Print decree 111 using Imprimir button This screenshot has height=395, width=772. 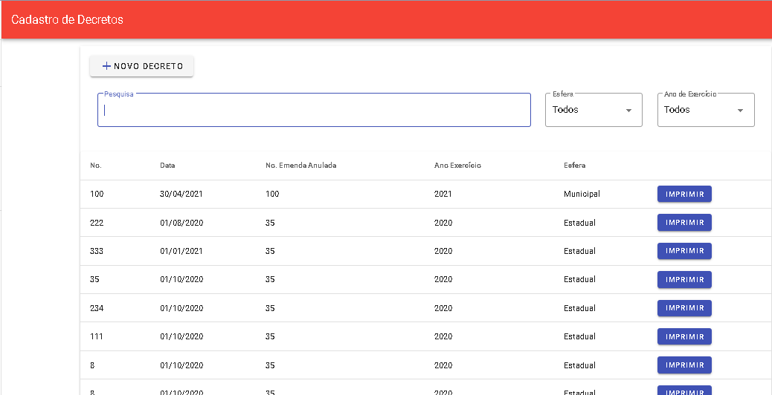pyautogui.click(x=684, y=336)
